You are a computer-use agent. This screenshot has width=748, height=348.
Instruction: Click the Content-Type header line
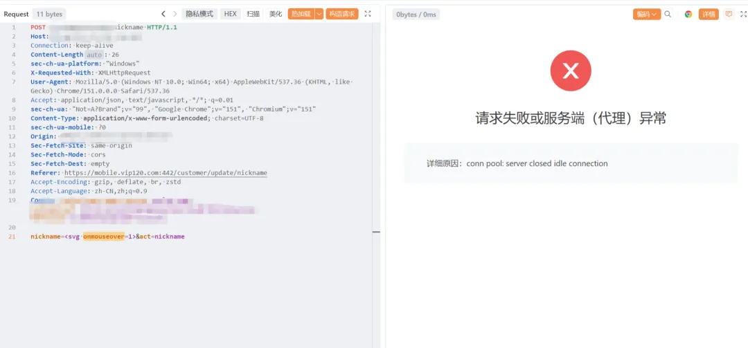tap(147, 118)
